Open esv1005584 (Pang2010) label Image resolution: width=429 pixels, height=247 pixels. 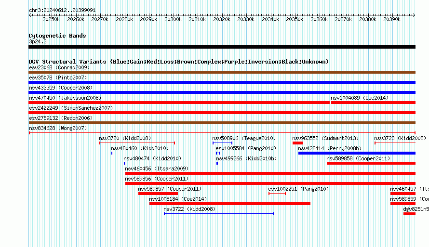(x=246, y=148)
